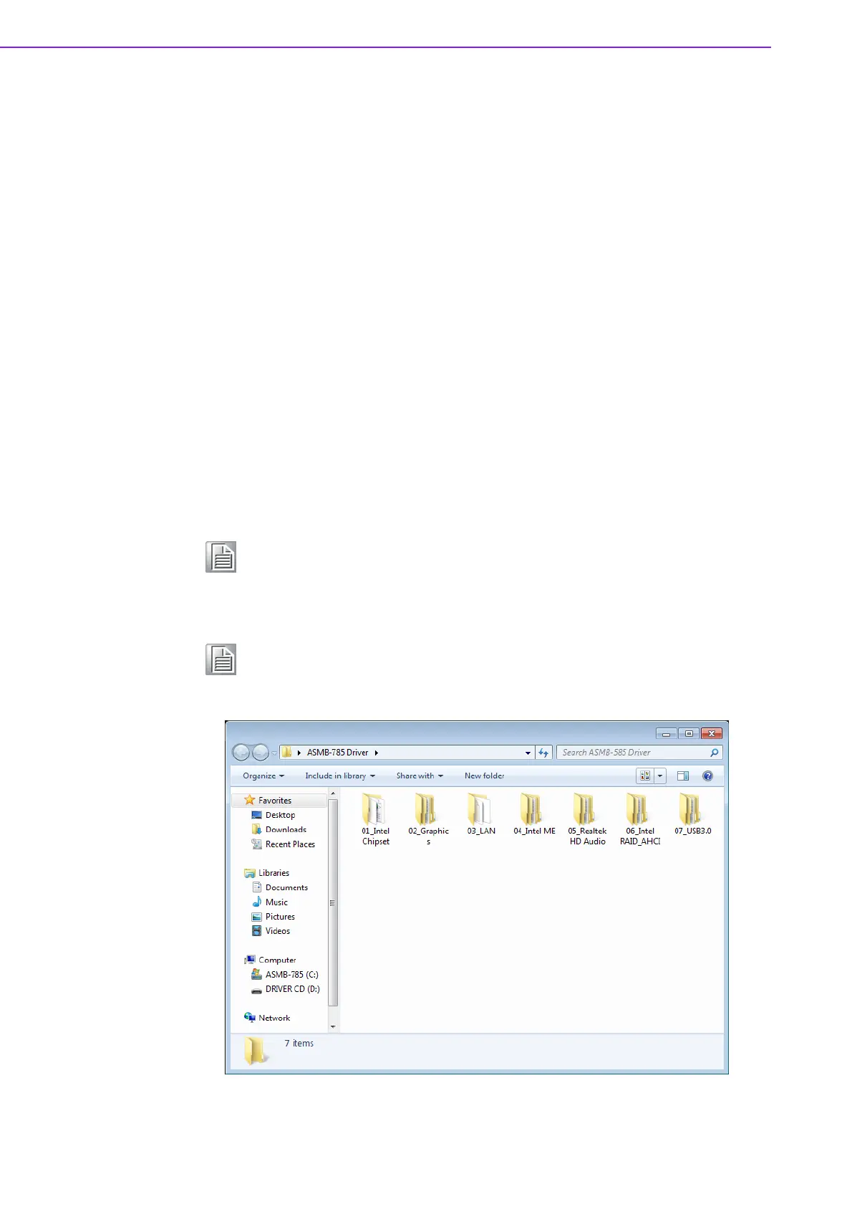Viewport: 852px width, 1207px height.
Task: Select Favorites in navigation pane
Action: (x=275, y=801)
